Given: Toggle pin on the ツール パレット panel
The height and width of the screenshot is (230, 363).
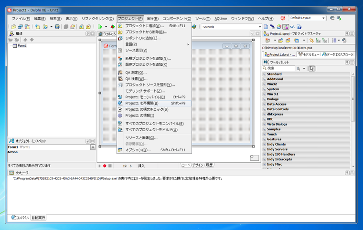Looking at the screenshot, I should (x=347, y=62).
